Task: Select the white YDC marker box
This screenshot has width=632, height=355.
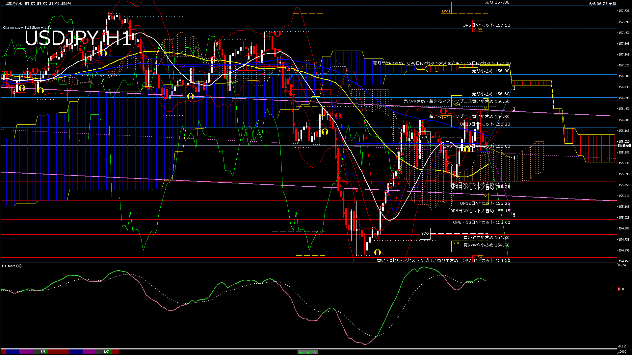Action: pos(425,137)
